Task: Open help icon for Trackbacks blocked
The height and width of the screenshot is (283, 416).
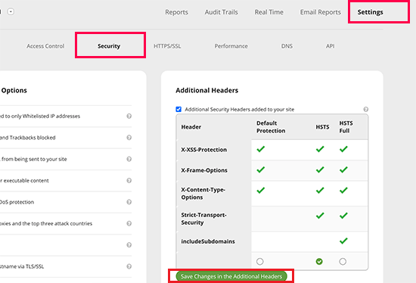Action: [129, 138]
